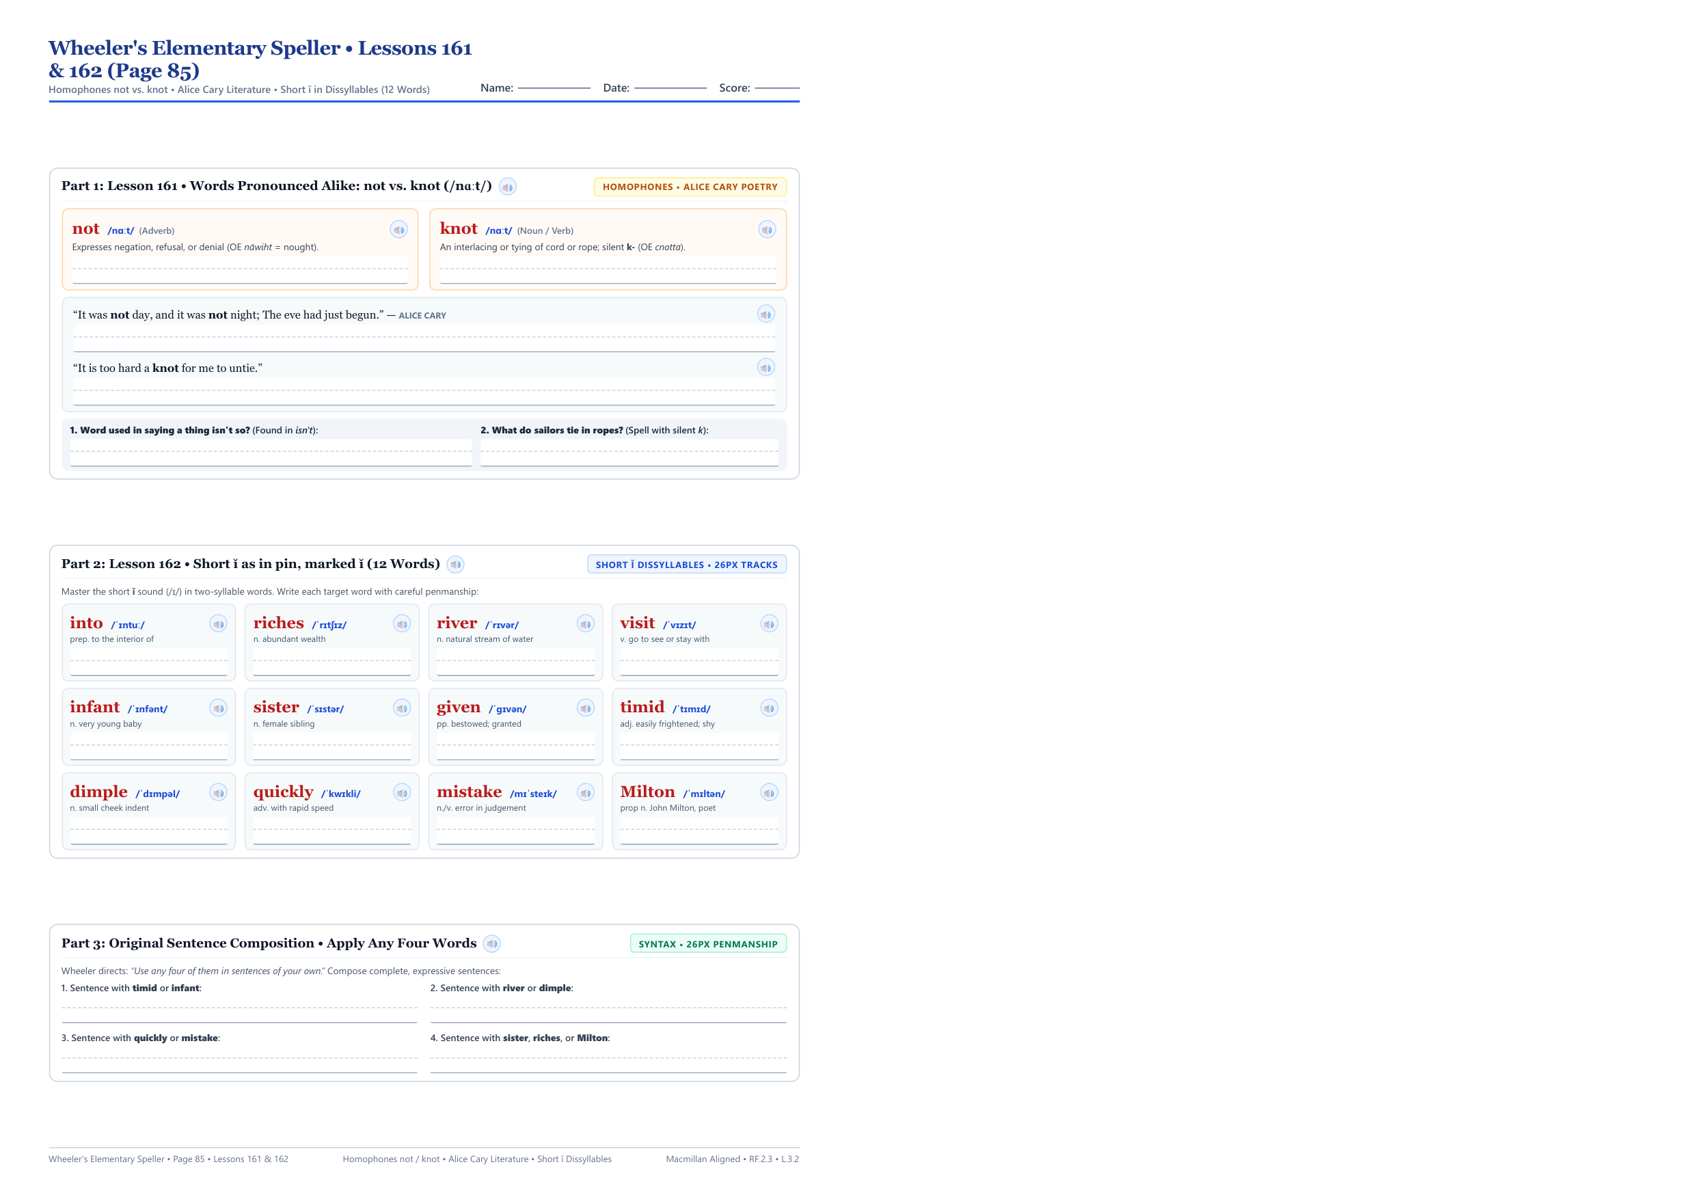Image resolution: width=1695 pixels, height=1199 pixels.
Task: Click writing line for quickly or mistake sentence
Action: (239, 1060)
